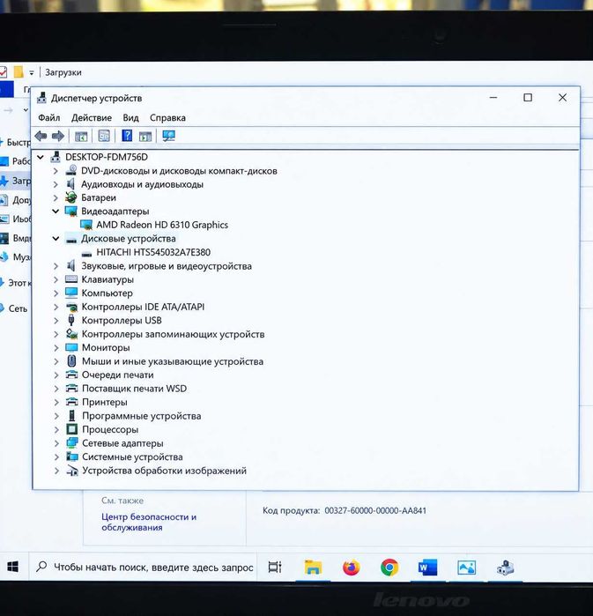The width and height of the screenshot is (593, 616).
Task: Click the show/hide console tree toolbar icon
Action: (81, 137)
